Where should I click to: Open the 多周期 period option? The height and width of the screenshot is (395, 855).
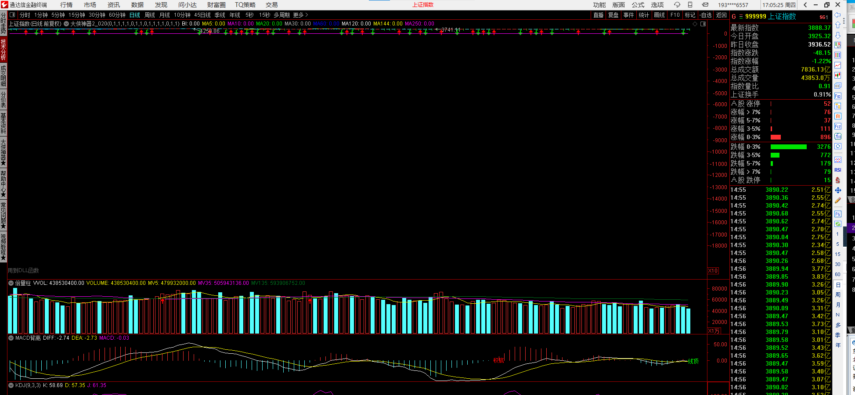[x=281, y=15]
